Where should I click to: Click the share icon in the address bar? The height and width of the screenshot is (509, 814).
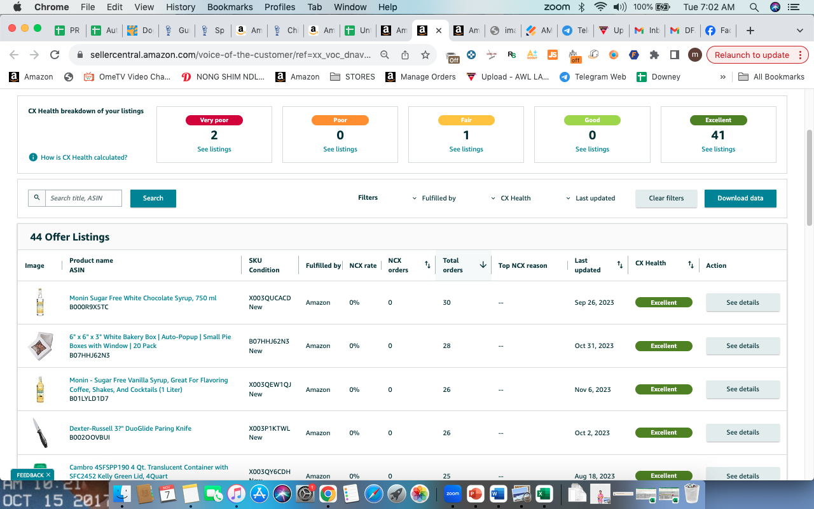[405, 55]
